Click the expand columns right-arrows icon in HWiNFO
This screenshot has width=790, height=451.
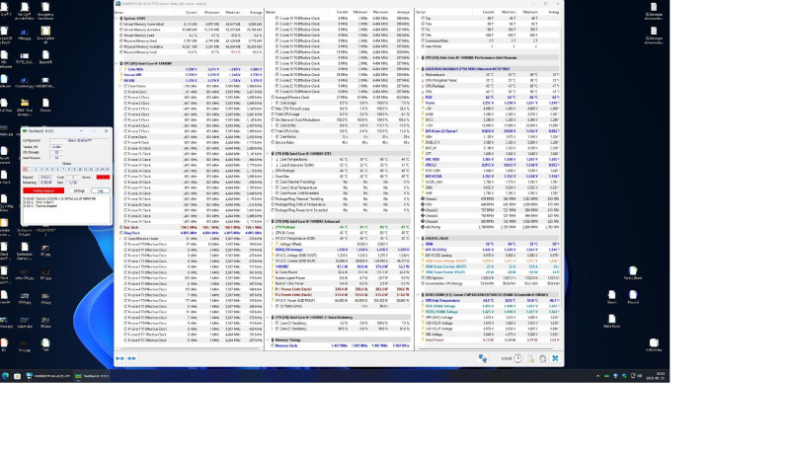[x=131, y=358]
